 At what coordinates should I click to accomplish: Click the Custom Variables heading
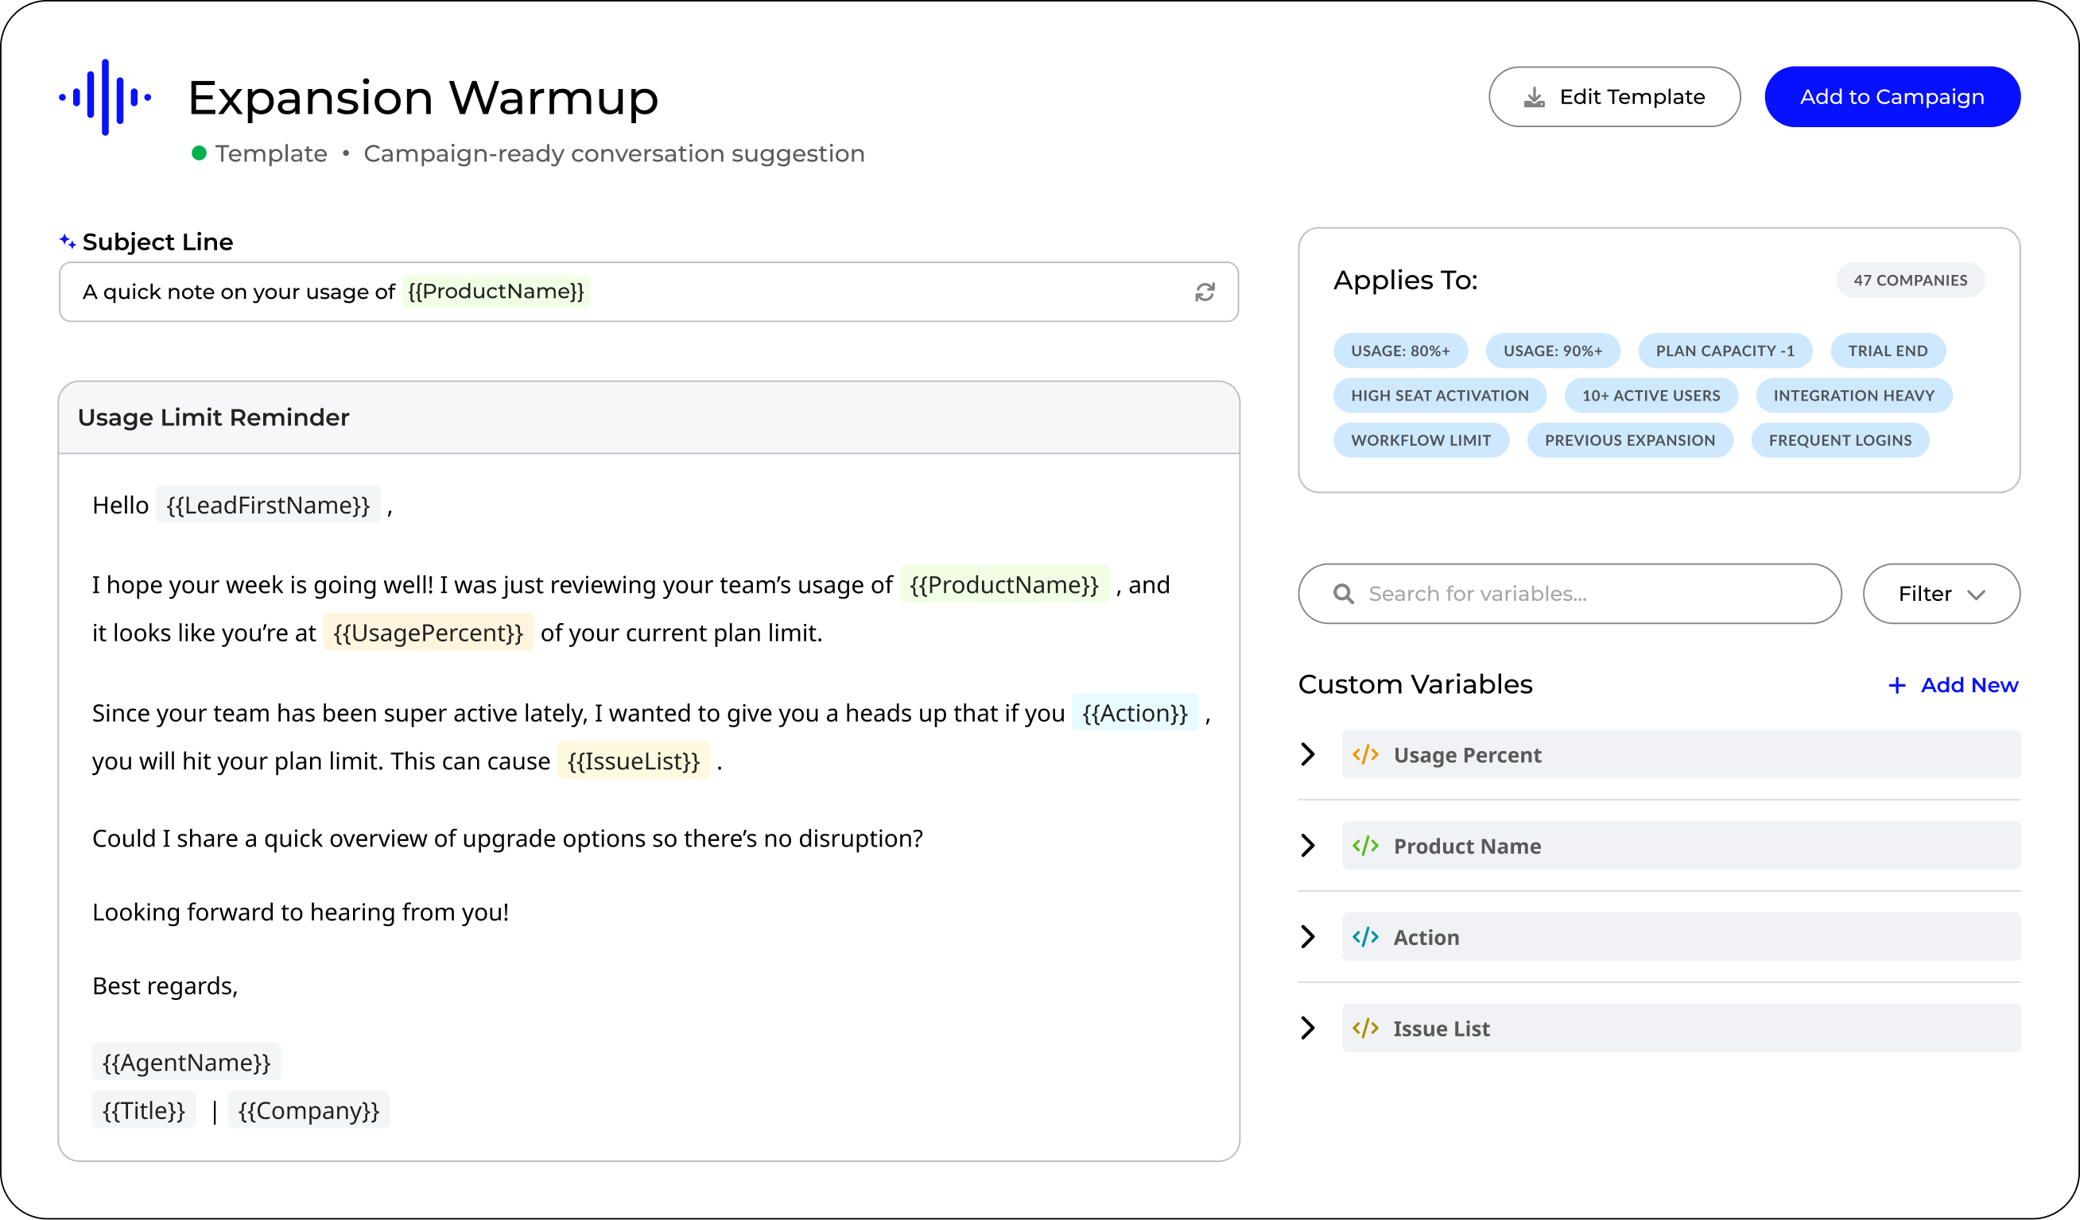pos(1414,684)
